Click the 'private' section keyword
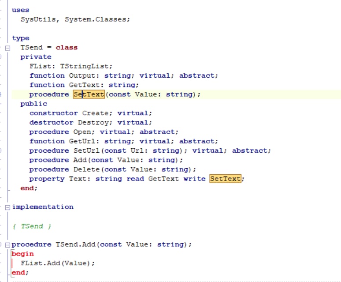The width and height of the screenshot is (341, 282). click(36, 57)
